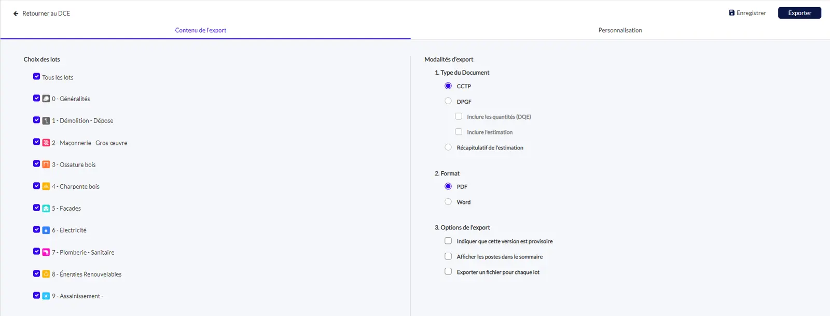Toggle the 2 - Maçonnerie - Gros-œuvre checkbox

(36, 142)
